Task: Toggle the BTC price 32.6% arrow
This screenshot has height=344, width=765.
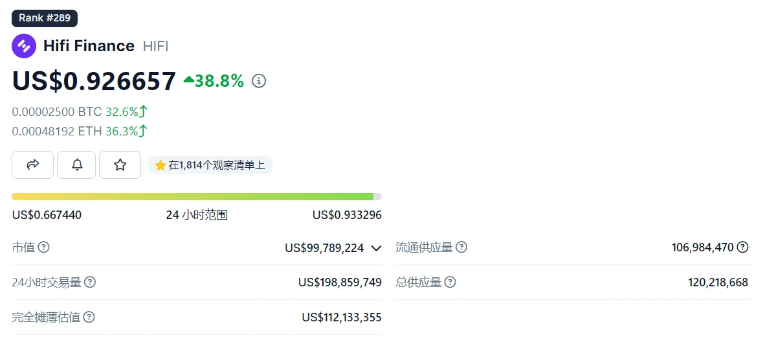Action: click(x=143, y=111)
